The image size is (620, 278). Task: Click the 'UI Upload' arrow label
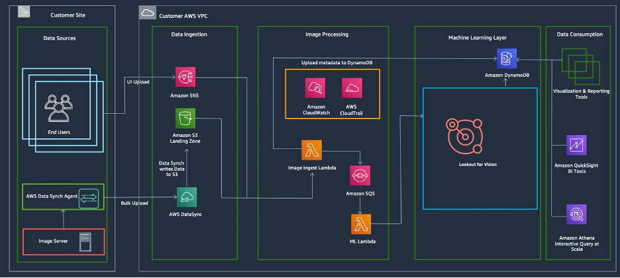pos(138,82)
